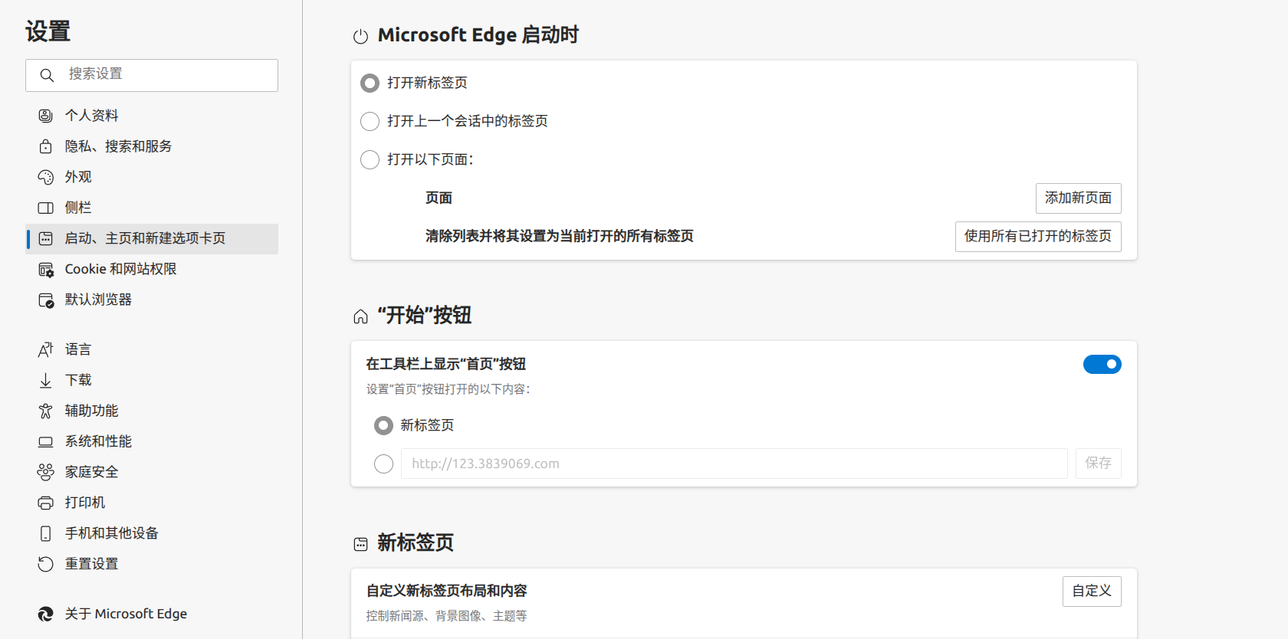
Task: Select 新标签页 home button radio
Action: pyautogui.click(x=383, y=425)
